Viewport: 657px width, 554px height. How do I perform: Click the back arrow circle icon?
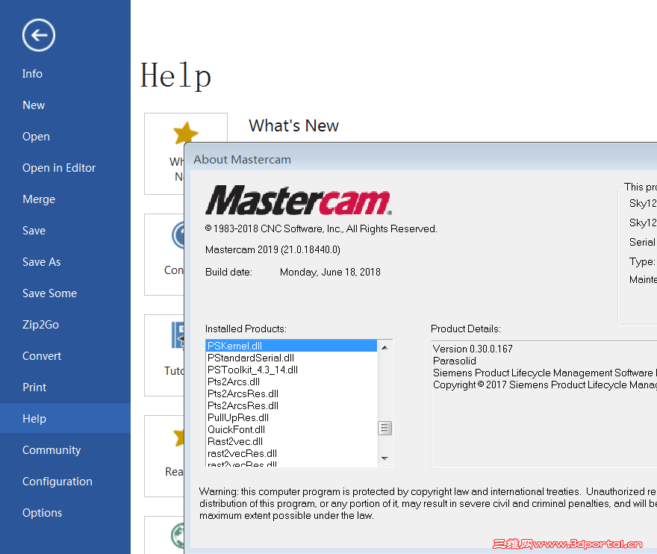point(39,35)
